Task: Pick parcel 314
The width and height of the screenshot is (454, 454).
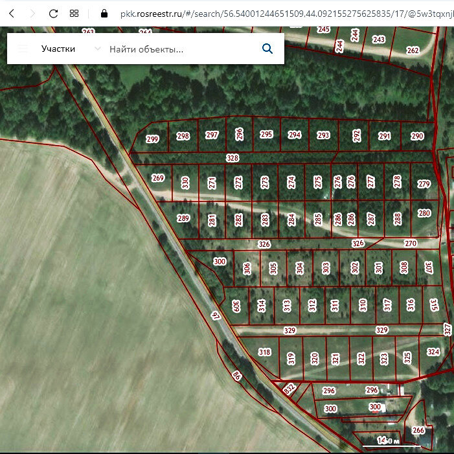Action: click(262, 306)
